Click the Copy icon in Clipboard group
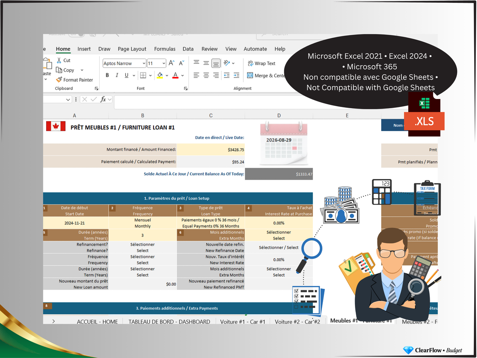This screenshot has height=358, width=477. 59,70
